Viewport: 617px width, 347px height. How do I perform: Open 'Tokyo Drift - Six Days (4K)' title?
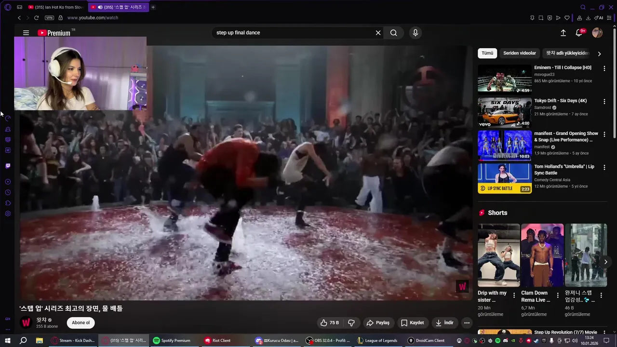click(560, 101)
